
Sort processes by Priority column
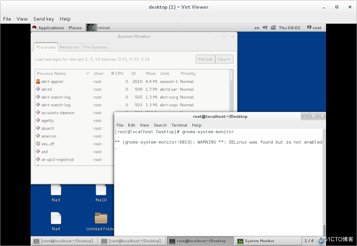click(x=188, y=74)
